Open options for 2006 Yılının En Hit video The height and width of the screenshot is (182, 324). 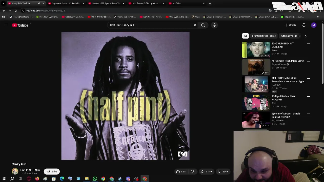(308, 44)
